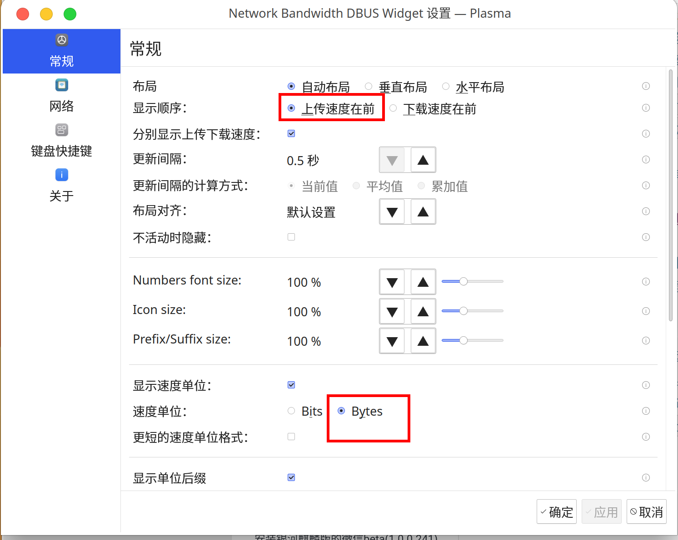
Task: Step 布局对齐 down arrow
Action: pos(392,211)
